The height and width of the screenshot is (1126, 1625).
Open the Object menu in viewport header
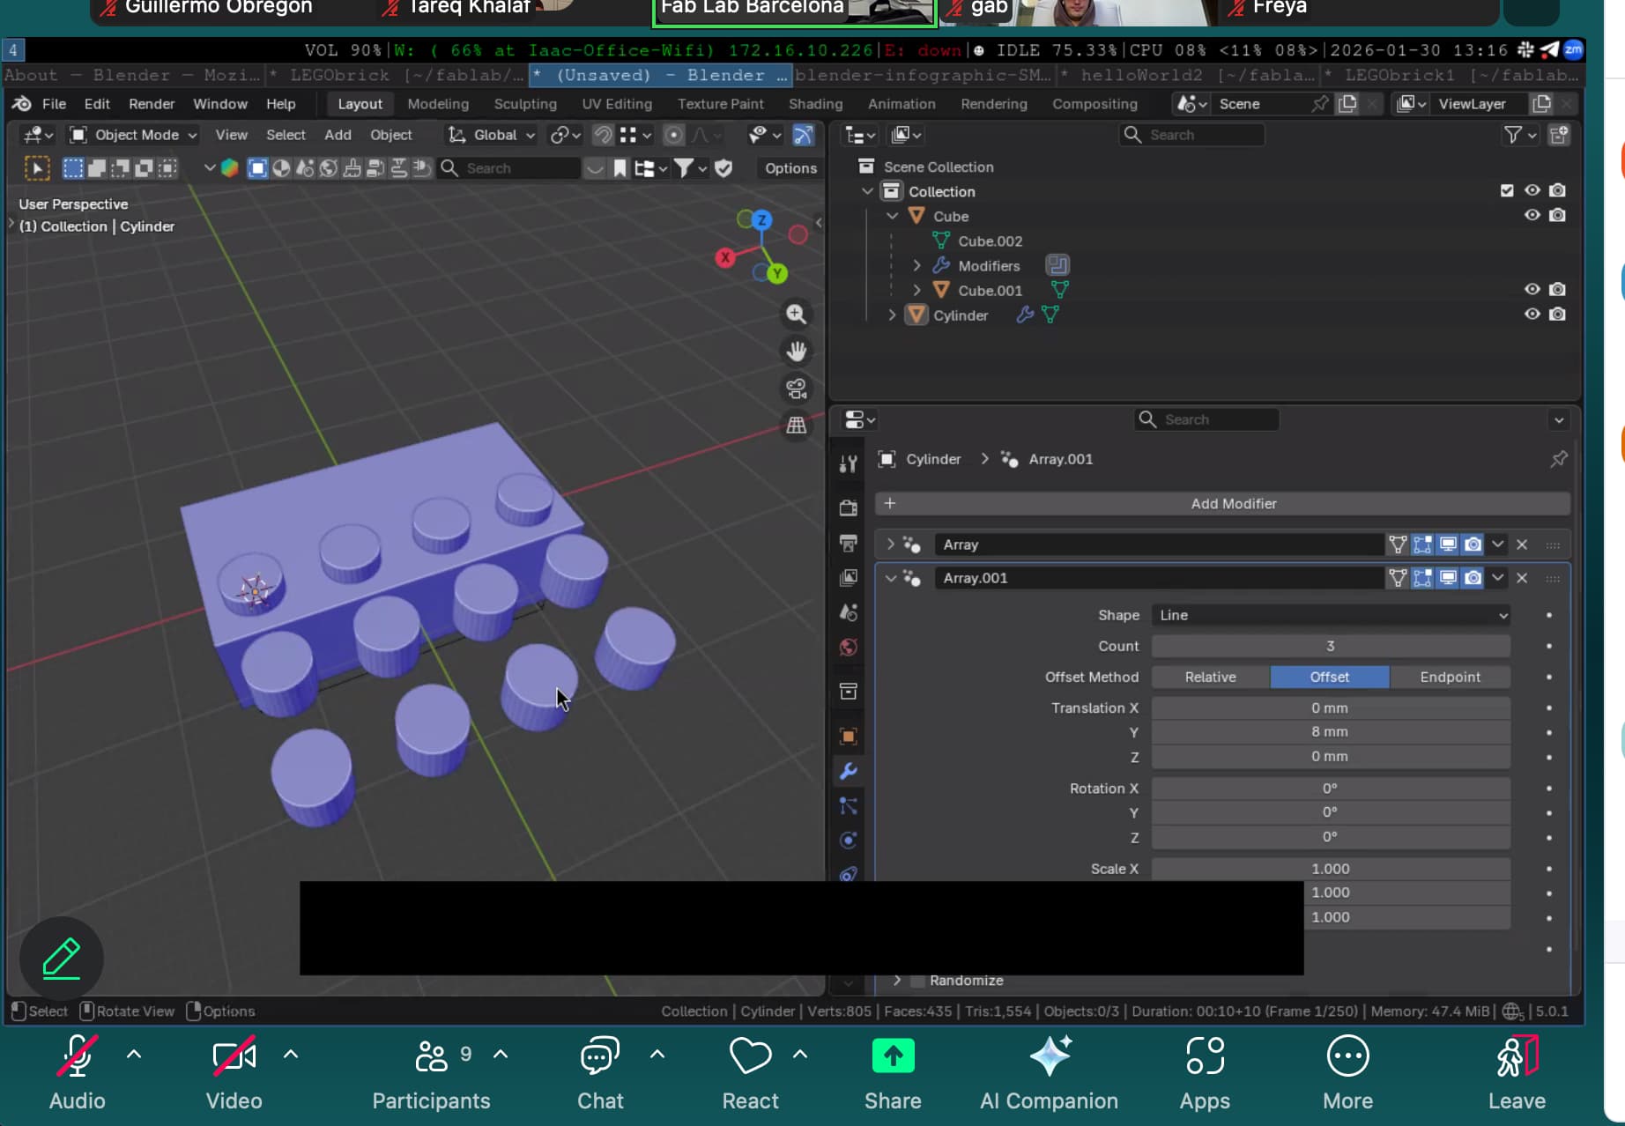391,135
